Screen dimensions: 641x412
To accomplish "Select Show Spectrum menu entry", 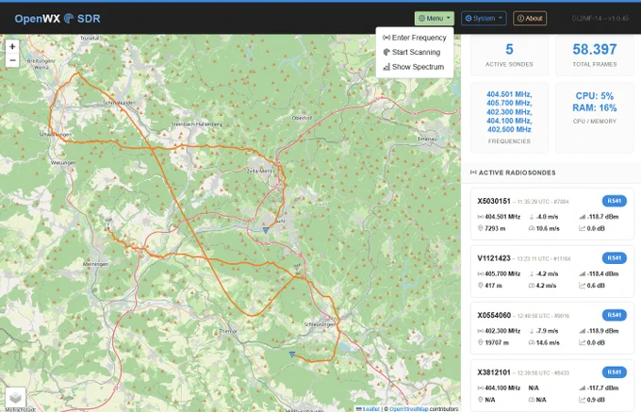I will [x=415, y=67].
